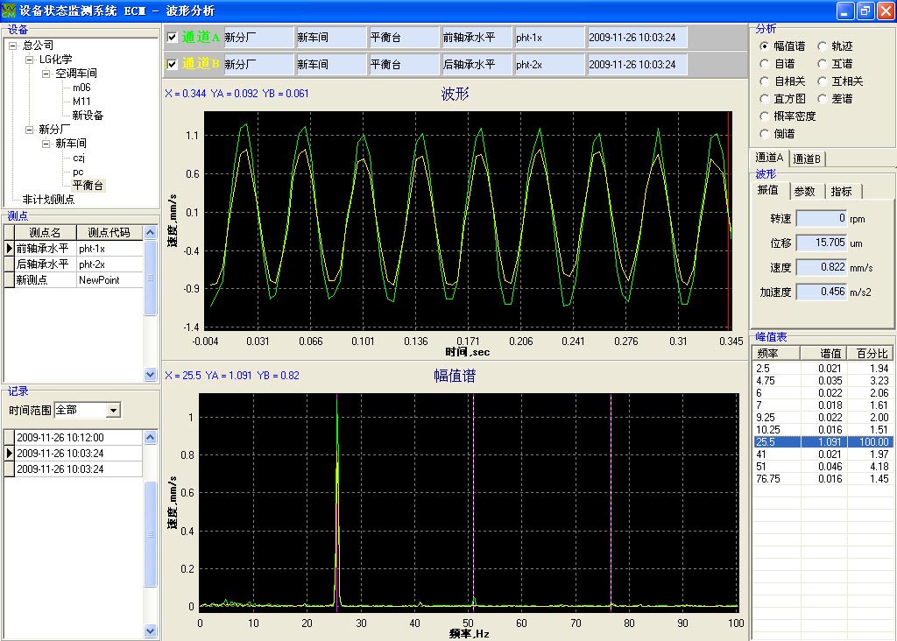Click the 转速 rpm input field
897x641 pixels.
(x=823, y=218)
